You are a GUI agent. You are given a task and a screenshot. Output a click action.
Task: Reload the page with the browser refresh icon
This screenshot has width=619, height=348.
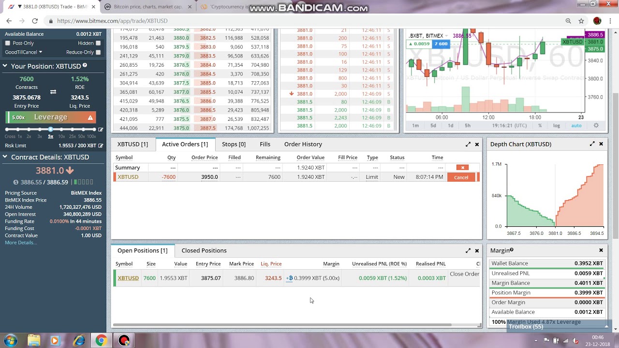click(35, 21)
